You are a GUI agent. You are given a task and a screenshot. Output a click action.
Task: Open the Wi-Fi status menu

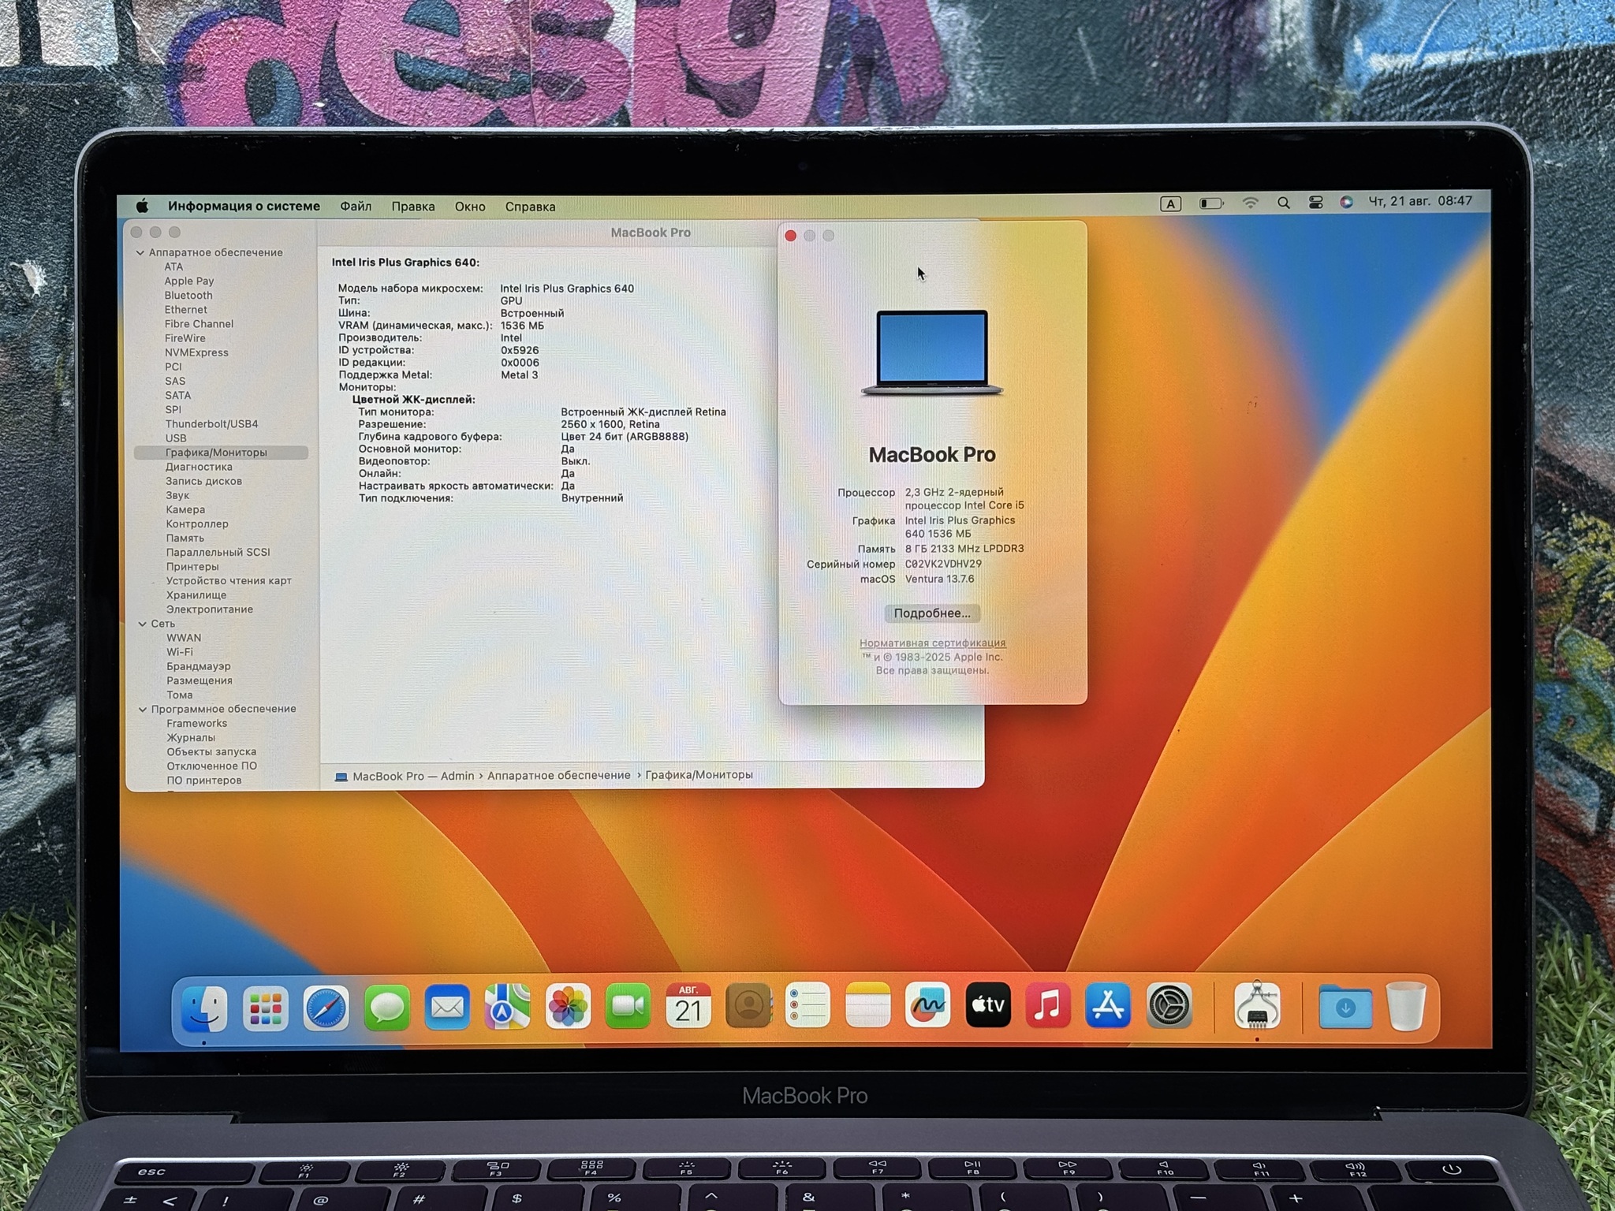(1250, 203)
